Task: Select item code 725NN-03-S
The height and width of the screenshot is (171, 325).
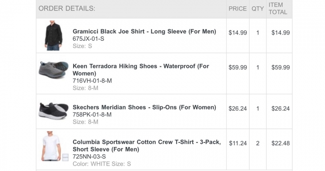Action: tap(89, 157)
